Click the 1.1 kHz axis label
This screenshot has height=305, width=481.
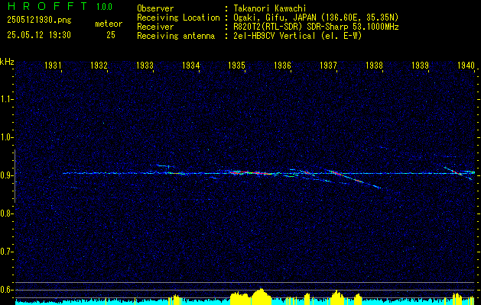point(7,99)
